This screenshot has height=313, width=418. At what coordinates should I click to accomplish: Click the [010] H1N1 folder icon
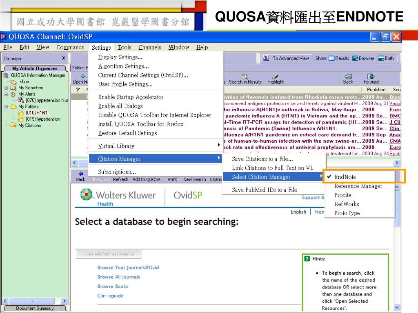[x=21, y=113]
